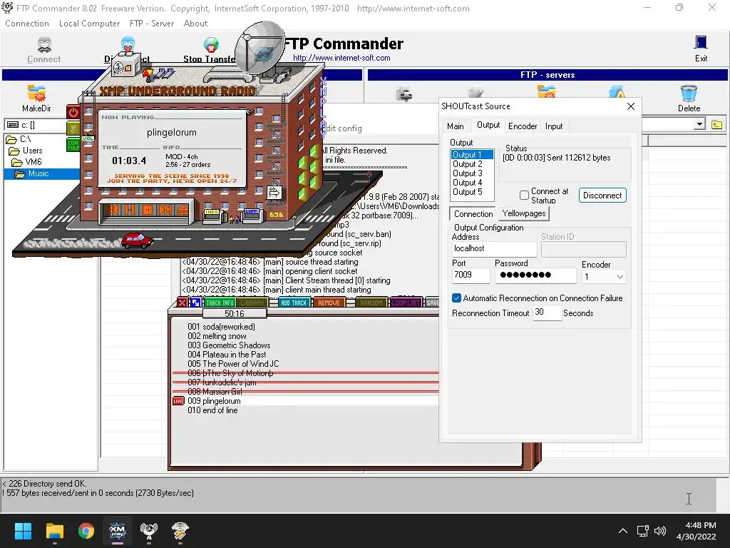Click the next track button on radio building
730x548 pixels.
click(x=165, y=210)
